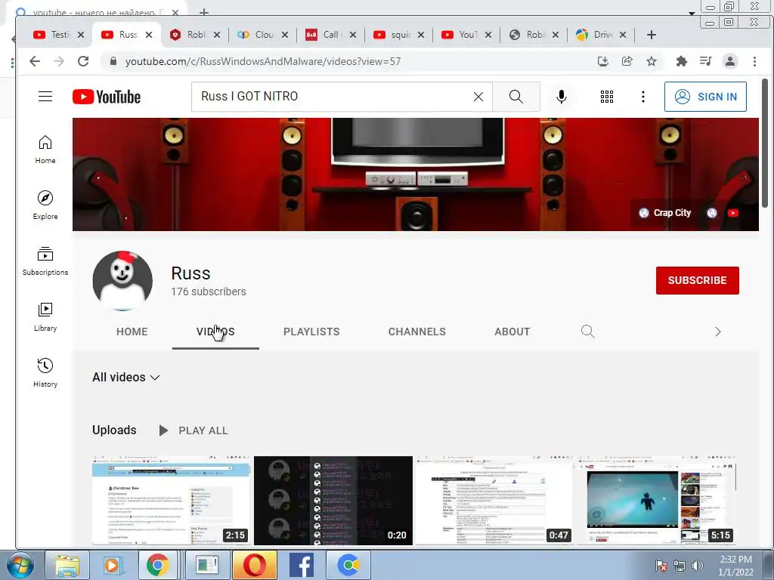Show more channel tabs with arrow
The image size is (774, 580).
[718, 332]
